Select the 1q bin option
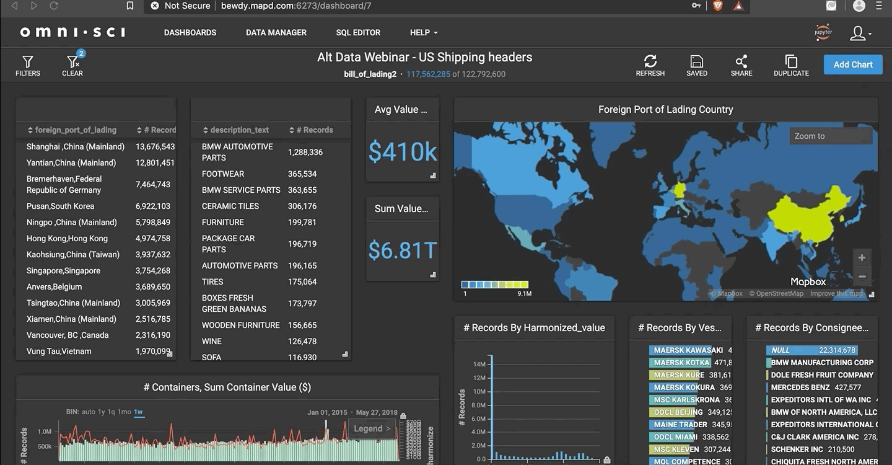The width and height of the screenshot is (892, 465). (x=111, y=412)
